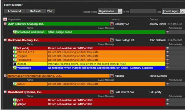Open graph icon for wingate device
This screenshot has height=110, width=185.
[x=15, y=56]
